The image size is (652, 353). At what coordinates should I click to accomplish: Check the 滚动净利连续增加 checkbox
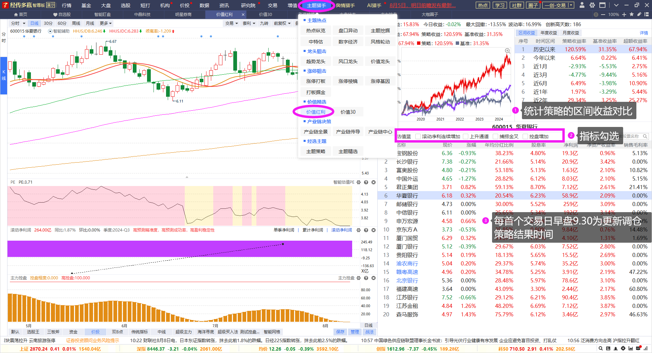[x=418, y=136]
